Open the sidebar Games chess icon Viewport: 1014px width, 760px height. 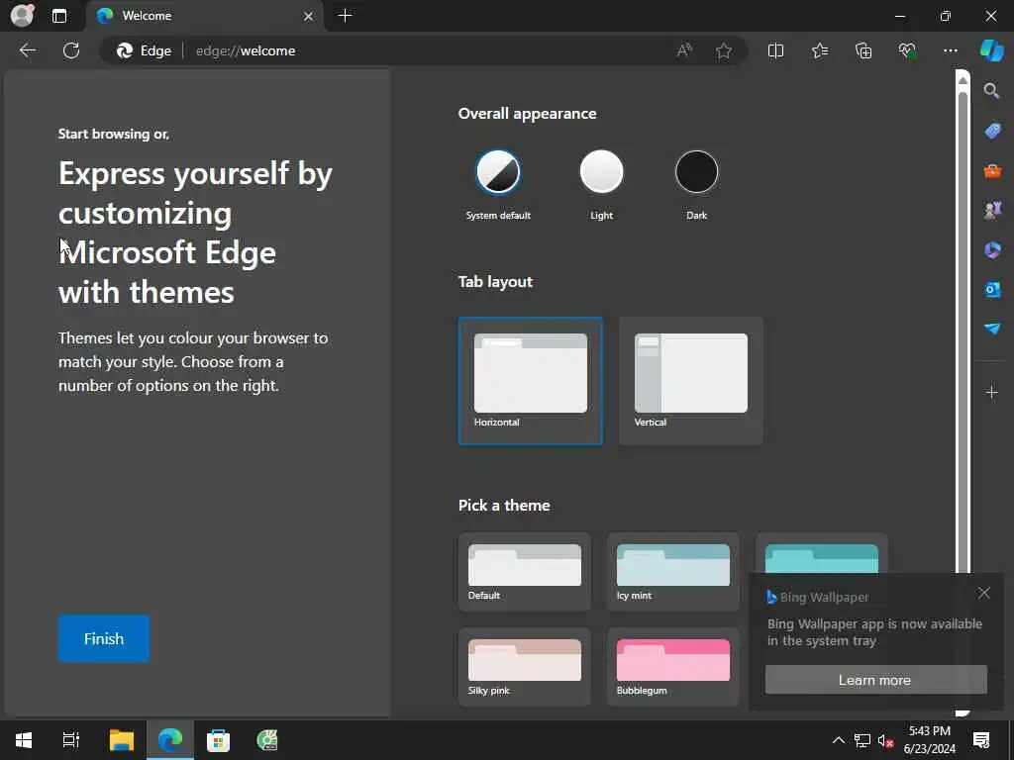[992, 210]
